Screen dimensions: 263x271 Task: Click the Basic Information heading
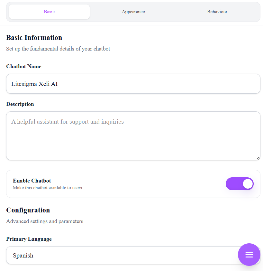tap(34, 37)
